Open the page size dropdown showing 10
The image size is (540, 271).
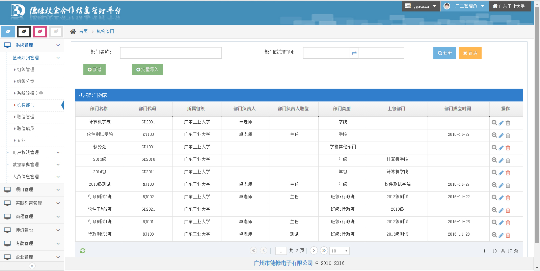[339, 251]
